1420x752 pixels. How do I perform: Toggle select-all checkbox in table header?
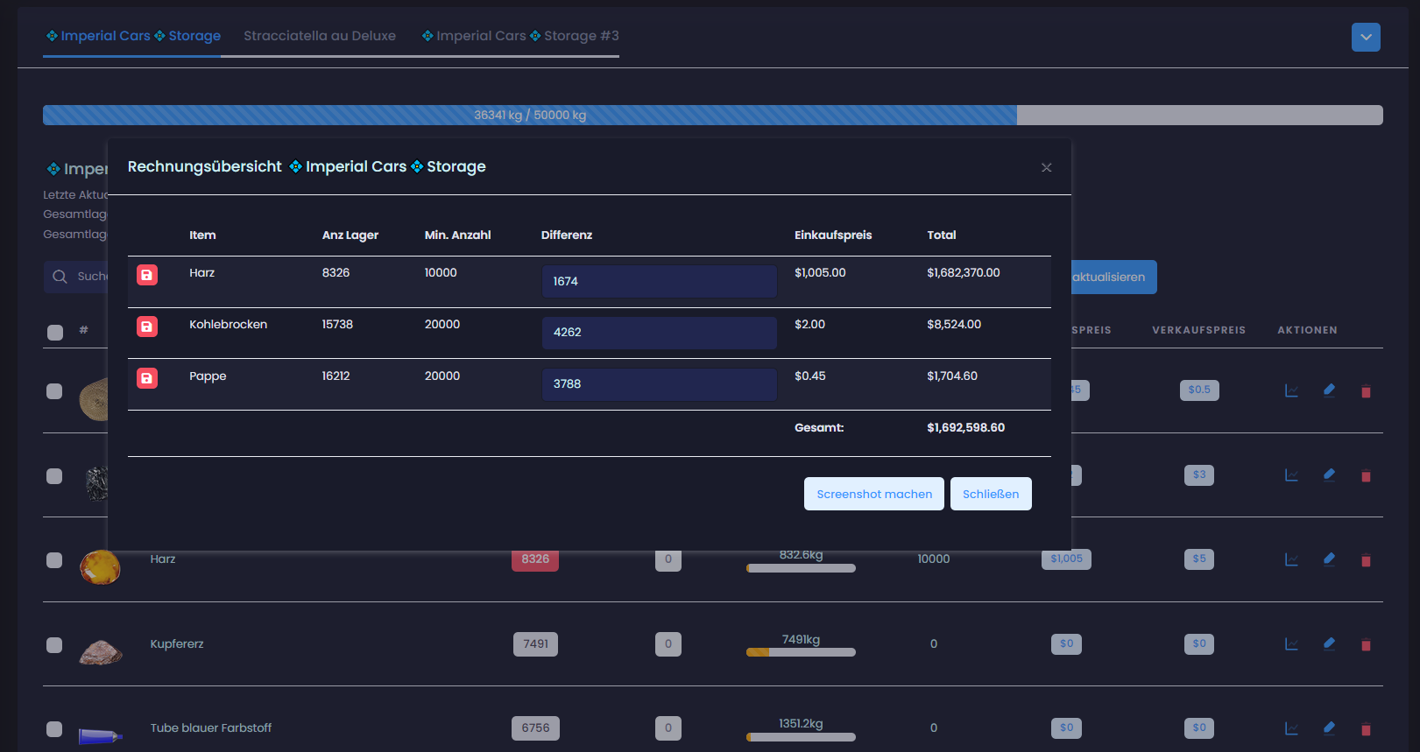55,332
